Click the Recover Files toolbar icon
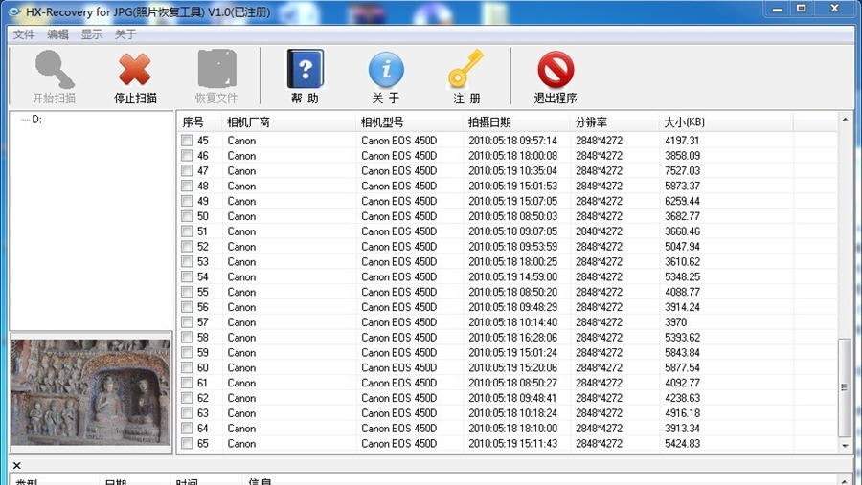The width and height of the screenshot is (862, 485). [216, 69]
